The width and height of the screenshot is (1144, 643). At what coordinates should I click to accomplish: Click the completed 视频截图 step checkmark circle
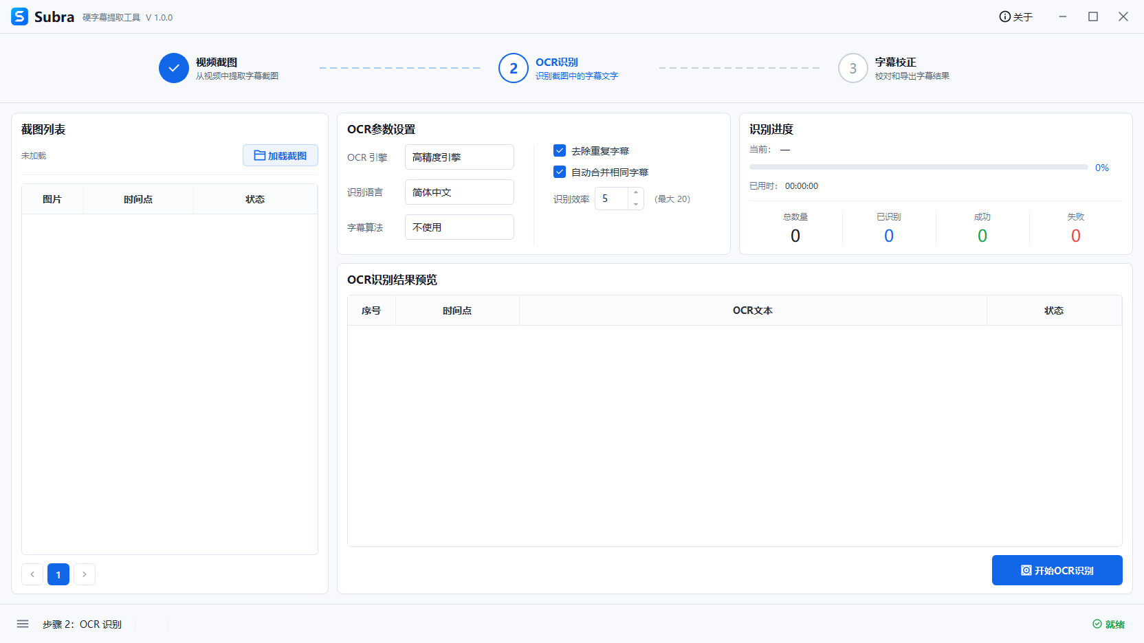point(174,68)
